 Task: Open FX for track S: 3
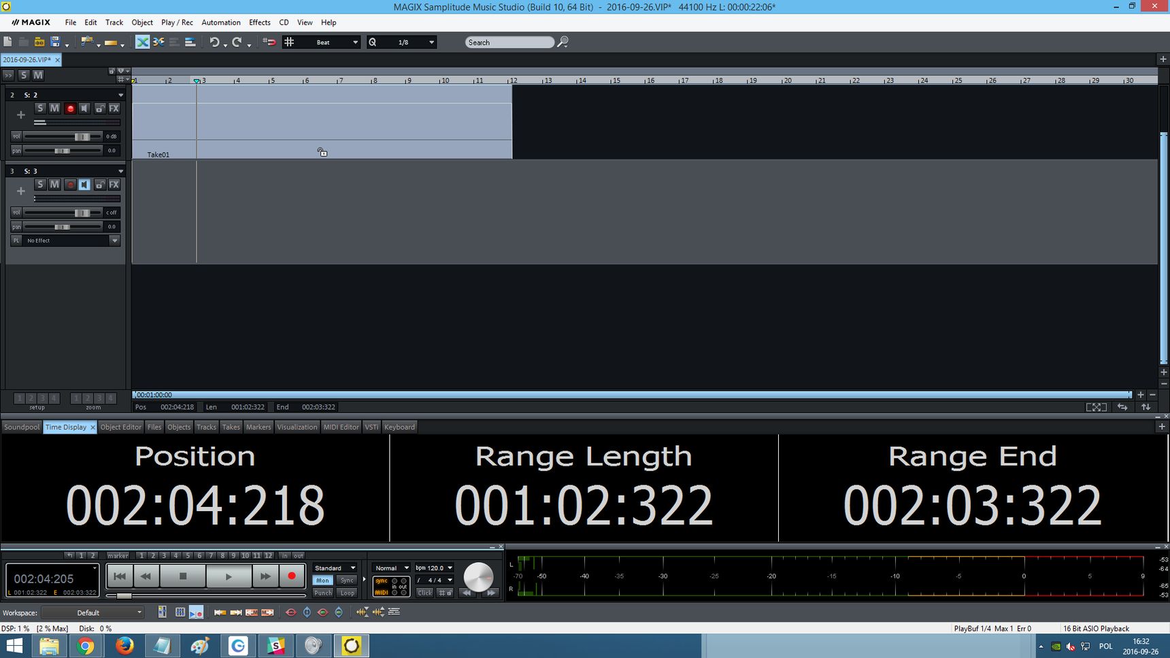(x=114, y=184)
